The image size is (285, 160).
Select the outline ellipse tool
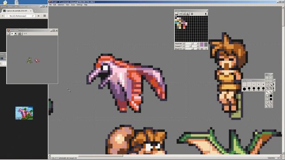tap(267, 99)
